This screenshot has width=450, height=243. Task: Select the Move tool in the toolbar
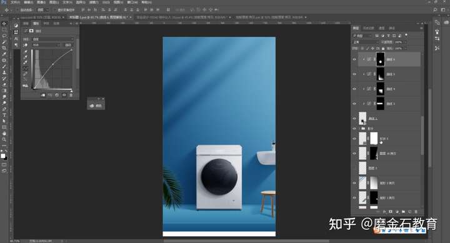(4, 23)
